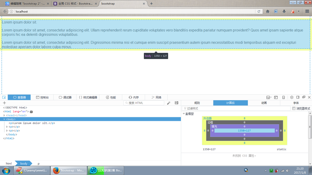Image resolution: width=312 pixels, height=175 pixels.
Task: Switch to the 控制台 Console tab
Action: [42, 97]
